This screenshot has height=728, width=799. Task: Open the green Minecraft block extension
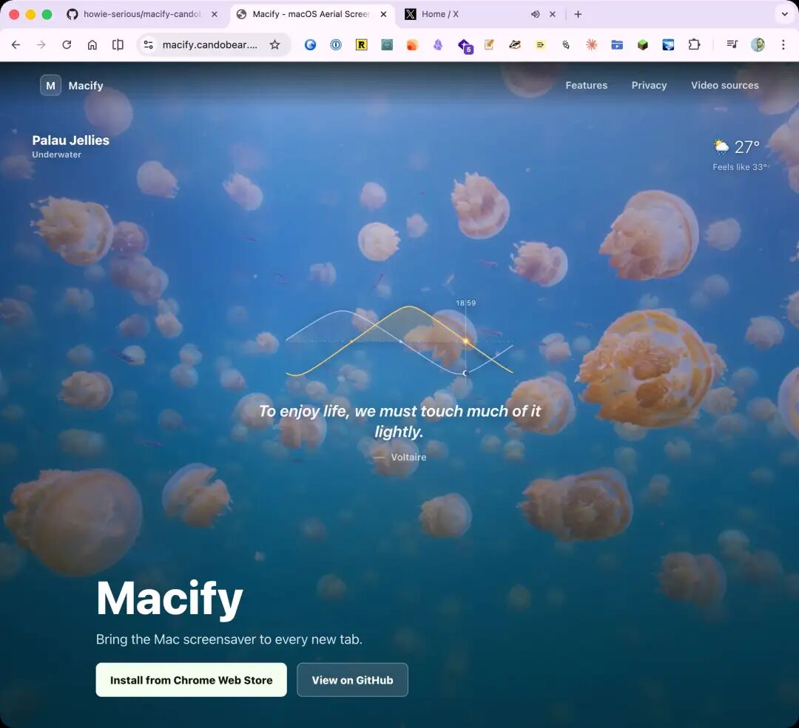pyautogui.click(x=643, y=45)
